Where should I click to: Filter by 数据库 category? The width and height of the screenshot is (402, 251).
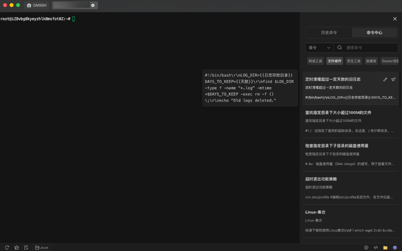tap(371, 61)
